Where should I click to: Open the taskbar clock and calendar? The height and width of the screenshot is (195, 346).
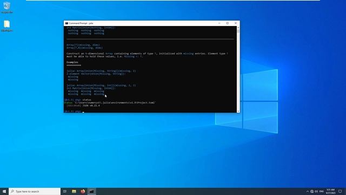tap(330, 191)
